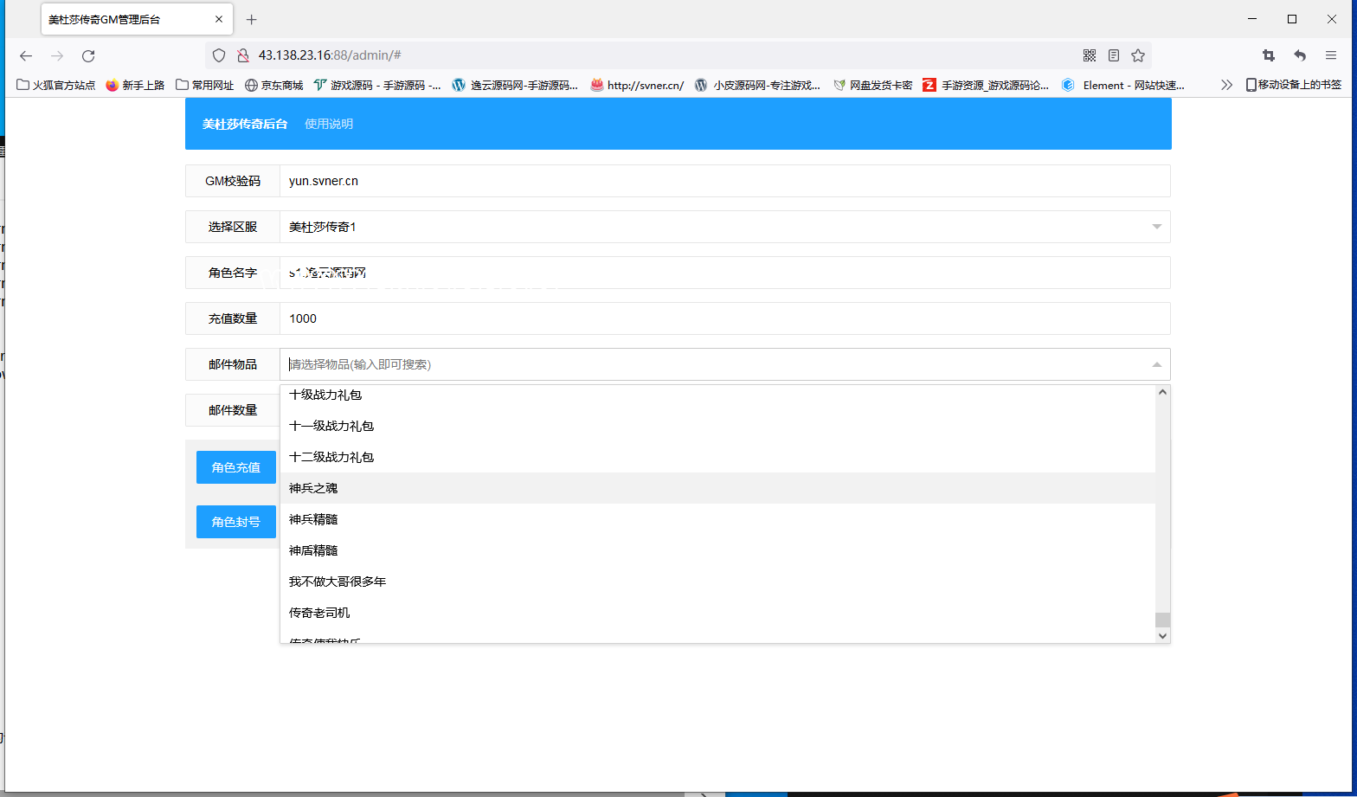
Task: Select 神兵精髓 item option
Action: click(x=717, y=519)
